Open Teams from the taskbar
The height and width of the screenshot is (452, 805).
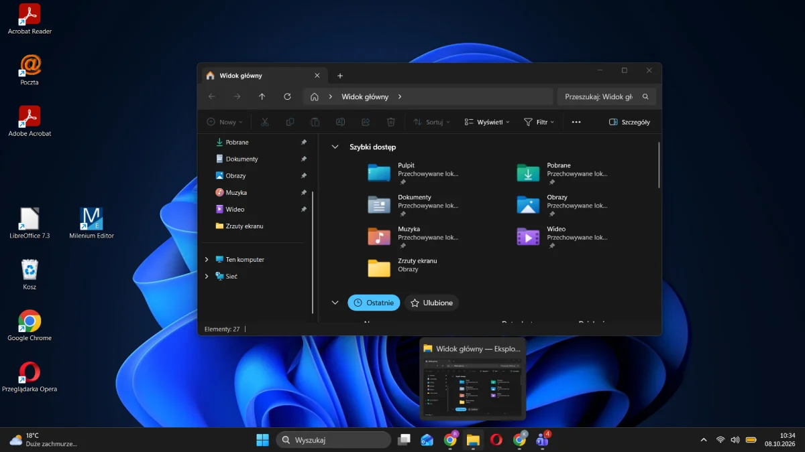[x=542, y=440]
